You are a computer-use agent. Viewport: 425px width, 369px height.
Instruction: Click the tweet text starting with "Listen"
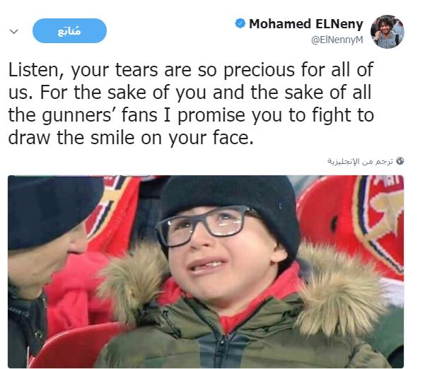pyautogui.click(x=191, y=104)
